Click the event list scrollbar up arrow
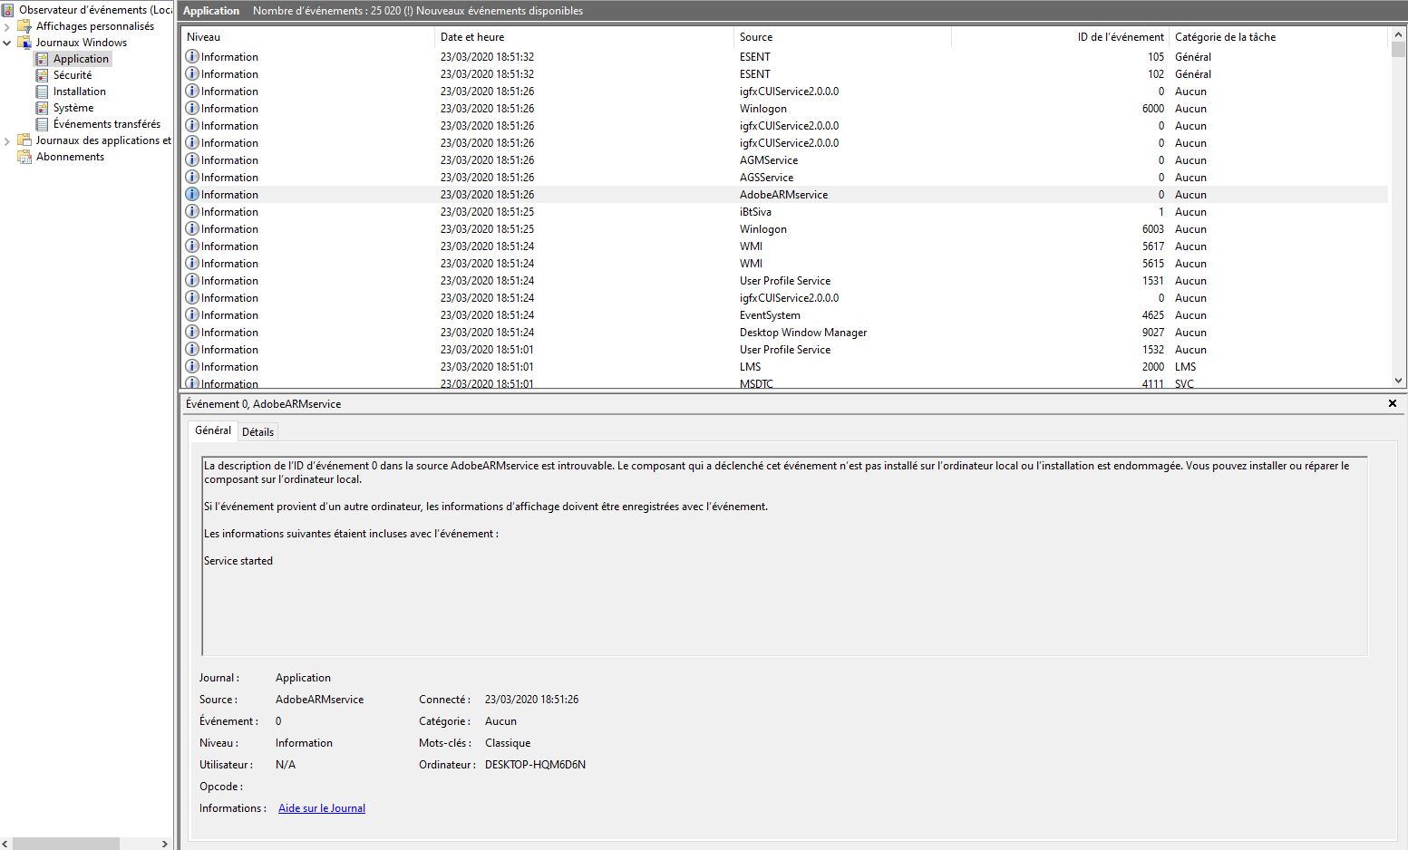 click(1398, 34)
